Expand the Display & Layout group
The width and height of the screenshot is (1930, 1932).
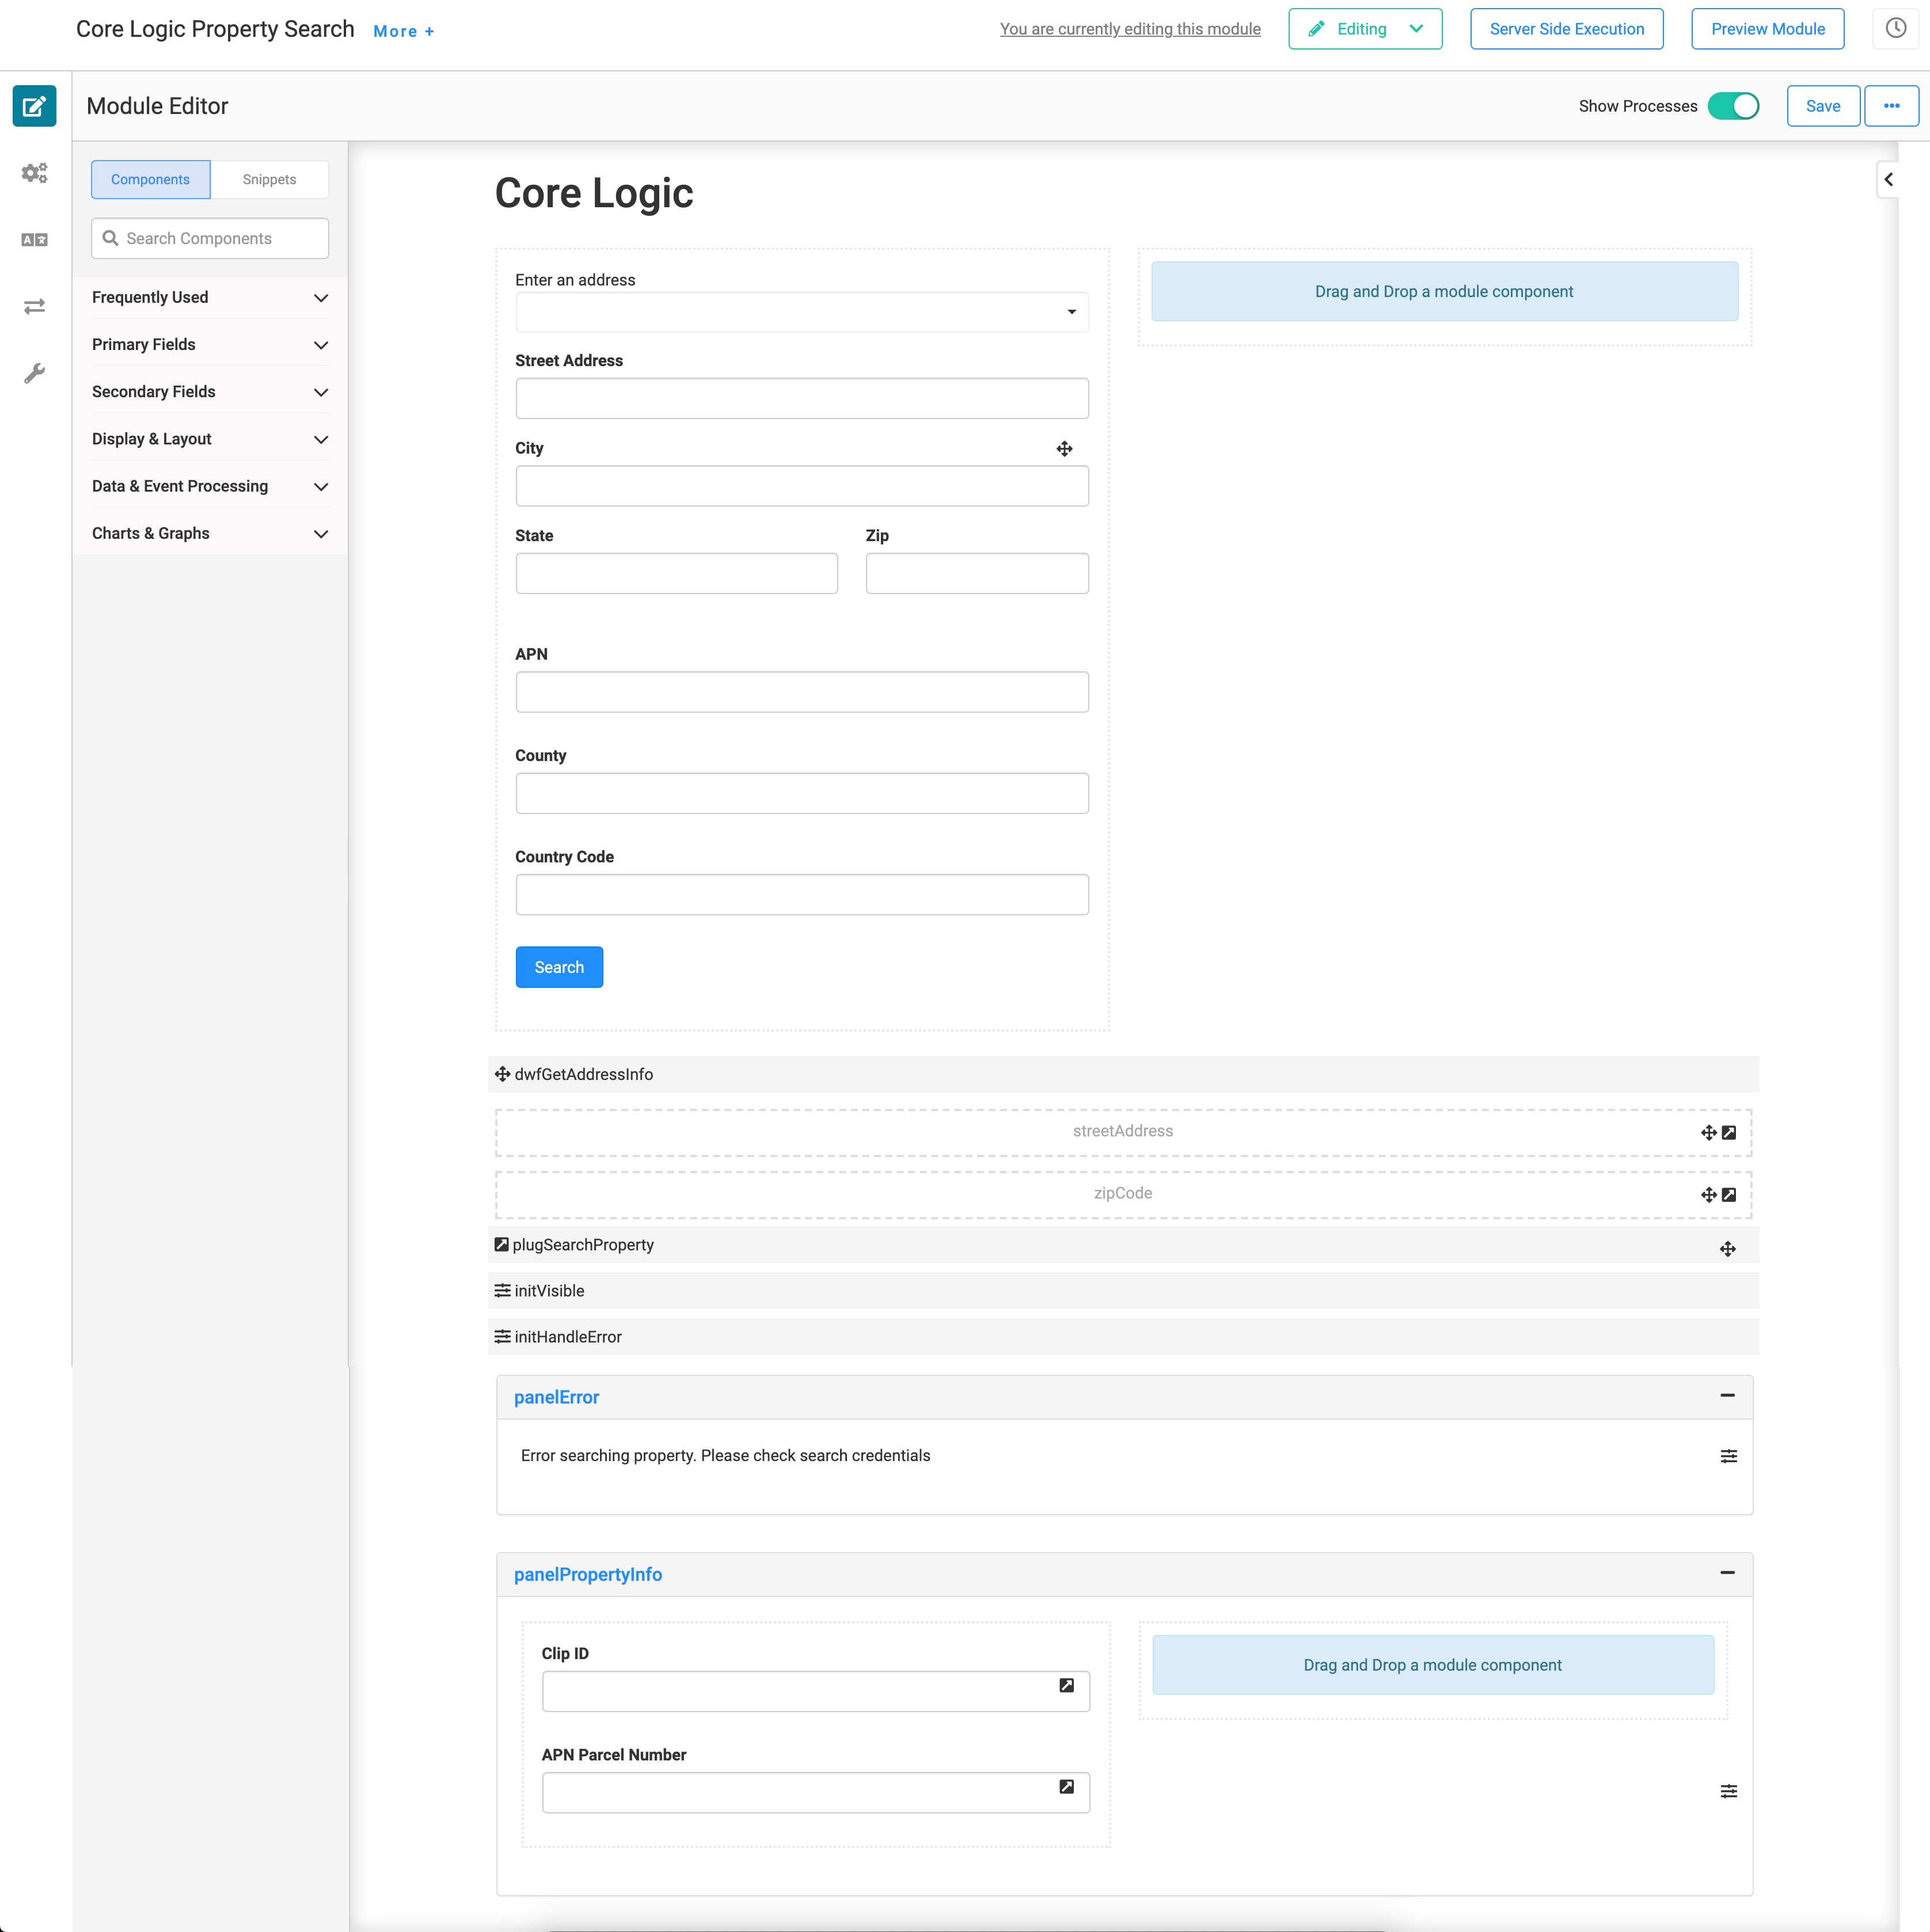click(x=210, y=439)
